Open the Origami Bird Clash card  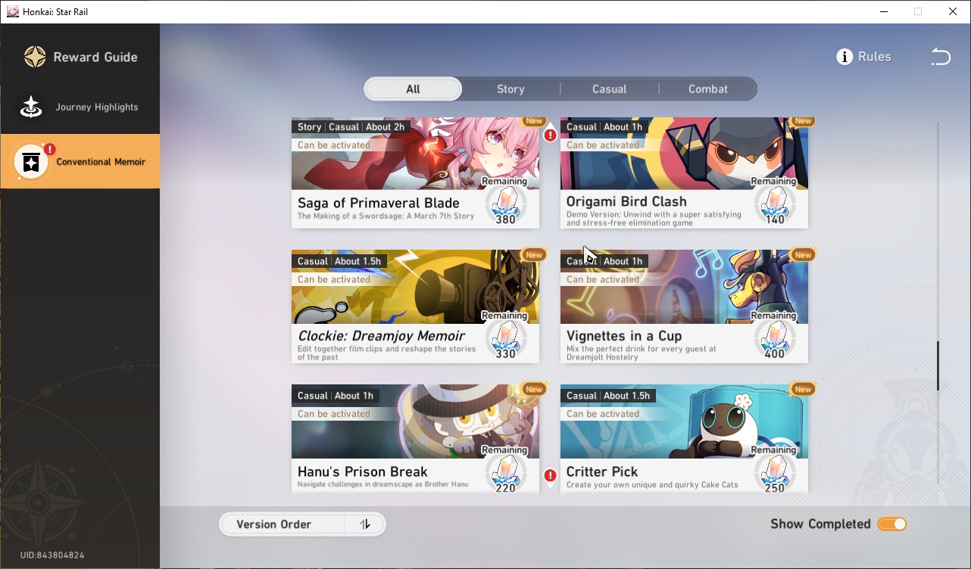[684, 173]
